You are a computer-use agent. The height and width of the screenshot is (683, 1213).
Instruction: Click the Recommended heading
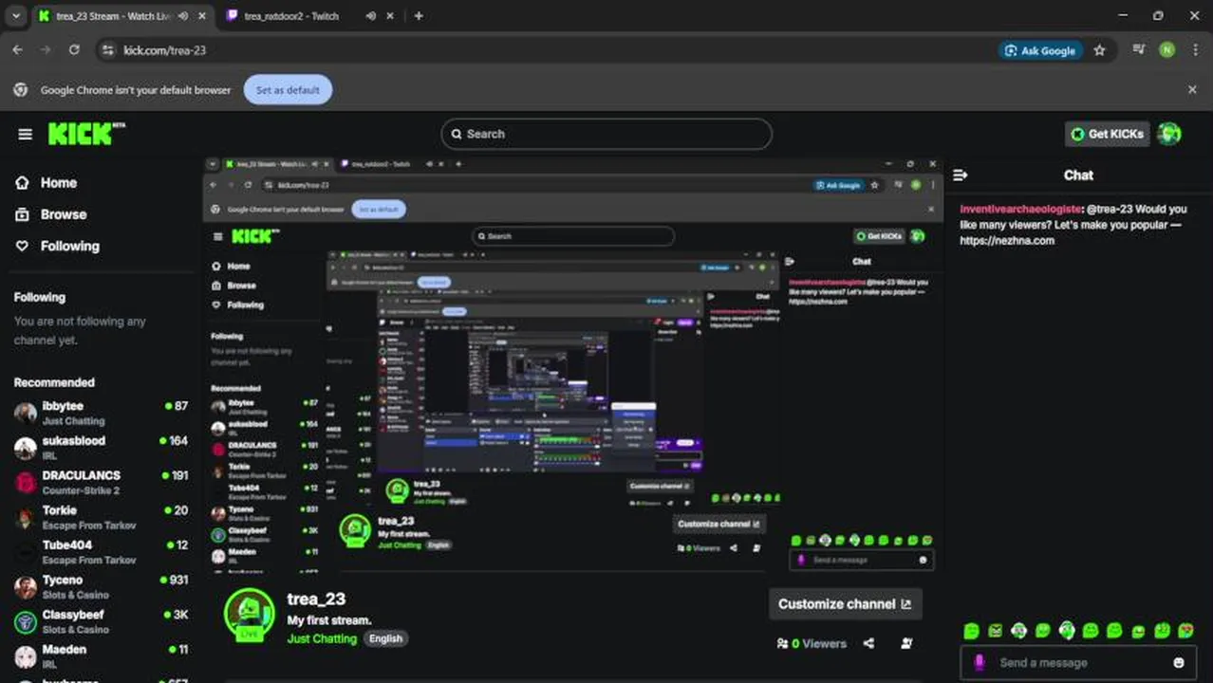(54, 382)
